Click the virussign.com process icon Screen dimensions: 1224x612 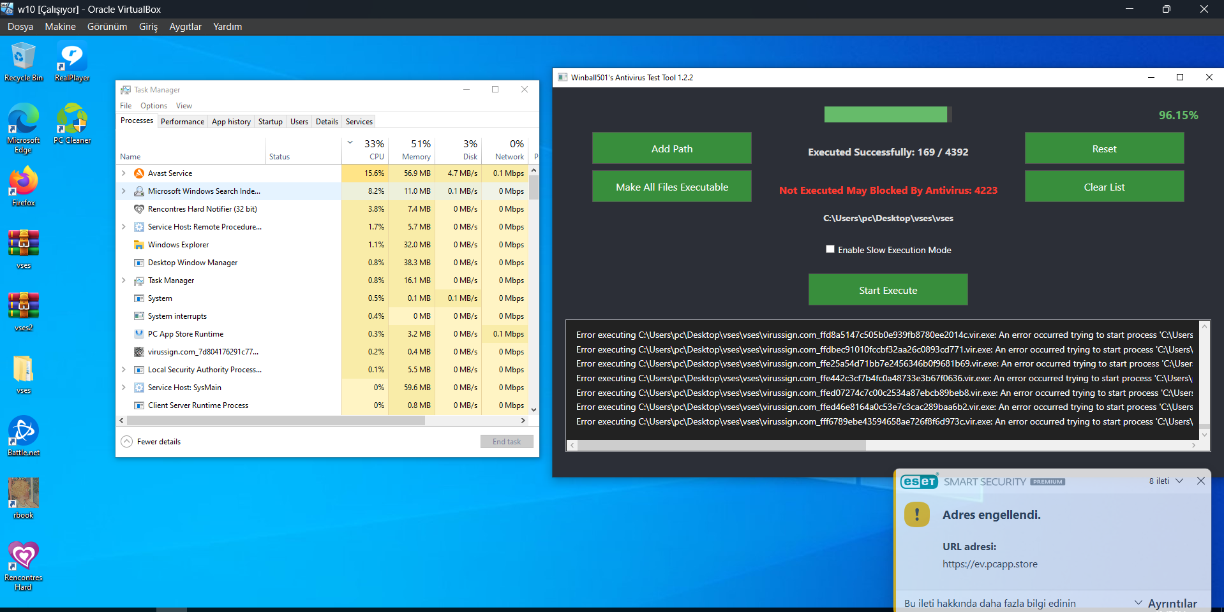[138, 352]
